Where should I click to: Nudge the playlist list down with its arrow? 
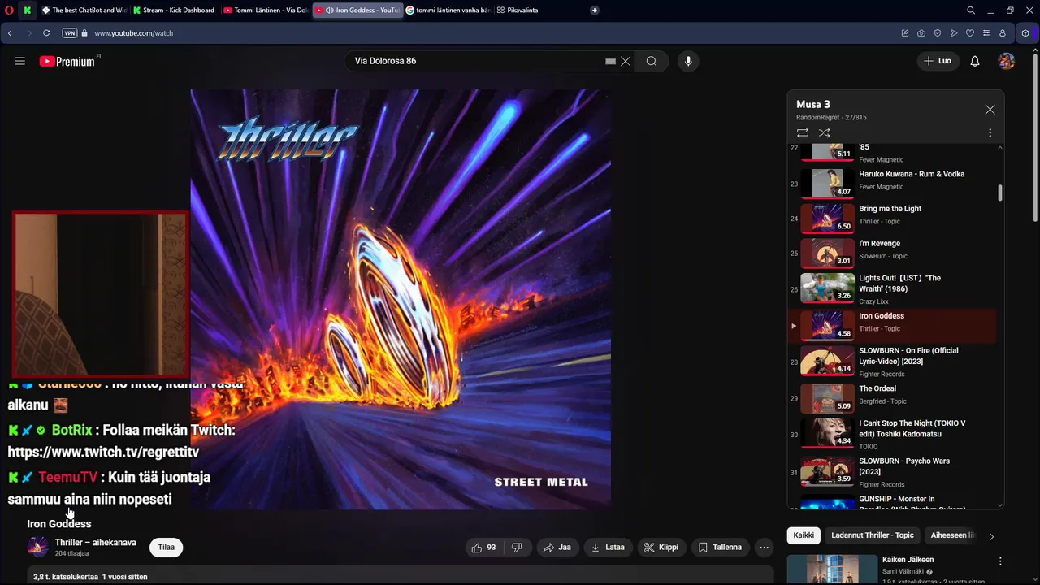point(1000,505)
